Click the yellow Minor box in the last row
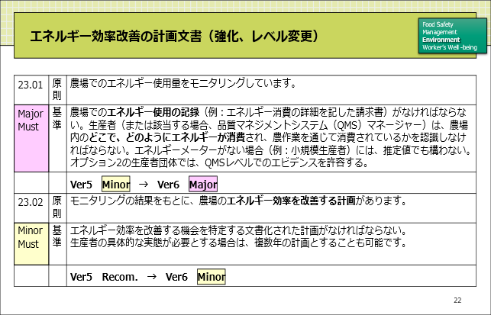The image size is (491, 315). pos(211,277)
